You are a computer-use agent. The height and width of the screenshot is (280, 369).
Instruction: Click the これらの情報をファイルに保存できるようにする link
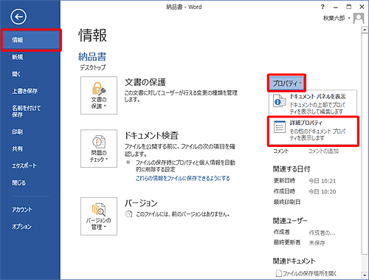pos(183,178)
